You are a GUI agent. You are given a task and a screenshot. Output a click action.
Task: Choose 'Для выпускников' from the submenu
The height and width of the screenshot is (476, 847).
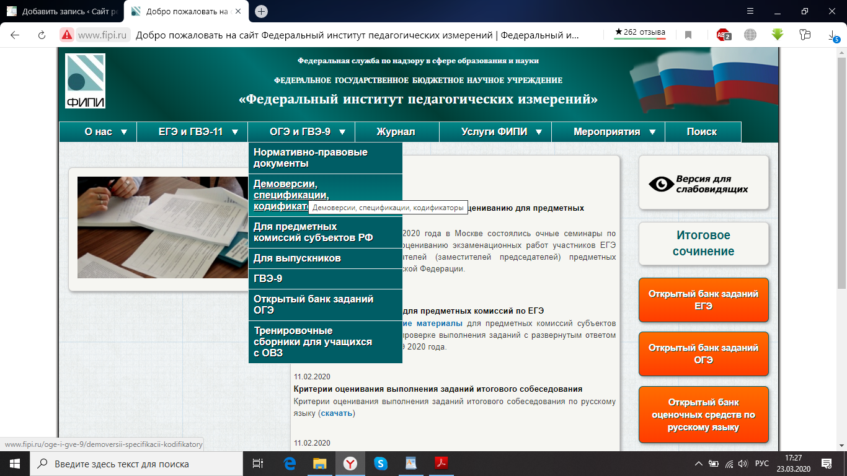click(297, 258)
